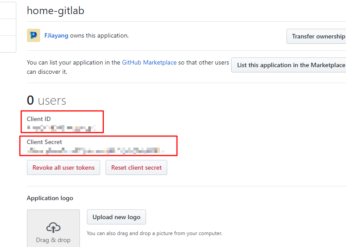This screenshot has height=247, width=346.
Task: Open the GitHub Marketplace link
Action: coord(149,63)
